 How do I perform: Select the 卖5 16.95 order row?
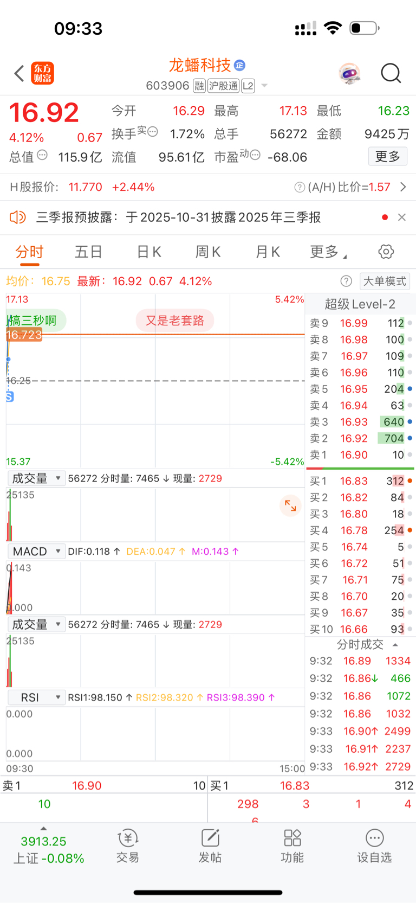click(361, 389)
